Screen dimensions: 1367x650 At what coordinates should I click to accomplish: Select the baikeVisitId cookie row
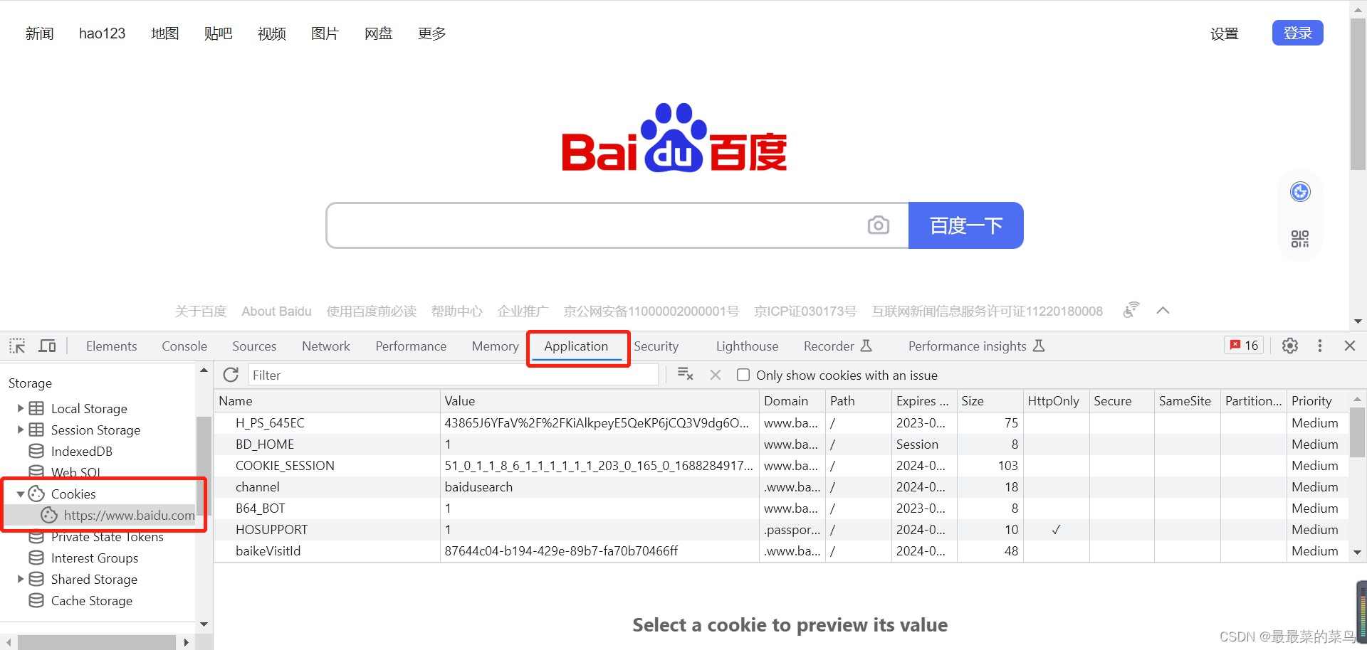781,551
